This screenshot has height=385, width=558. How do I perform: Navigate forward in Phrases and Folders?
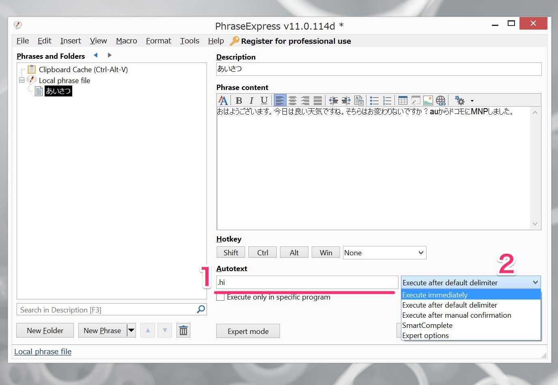(x=109, y=55)
